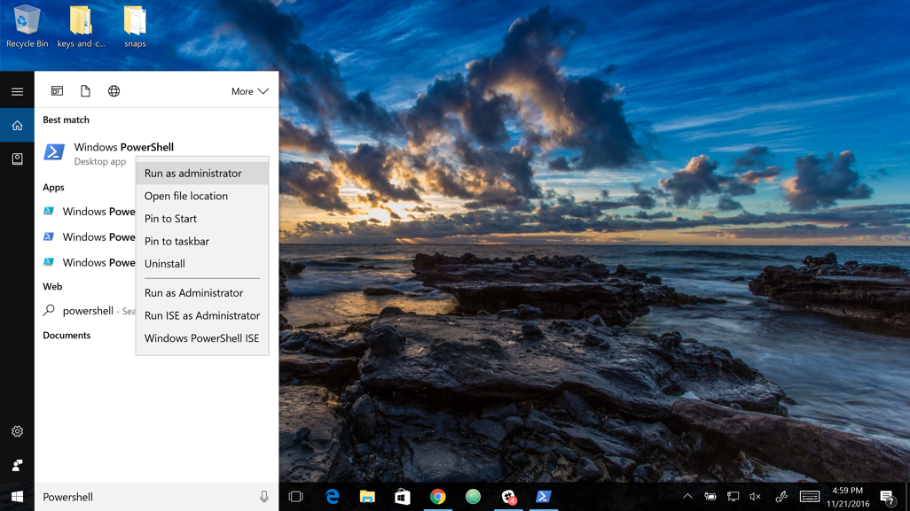910x511 pixels.
Task: Open the Cortana hamburger menu
Action: pyautogui.click(x=17, y=90)
